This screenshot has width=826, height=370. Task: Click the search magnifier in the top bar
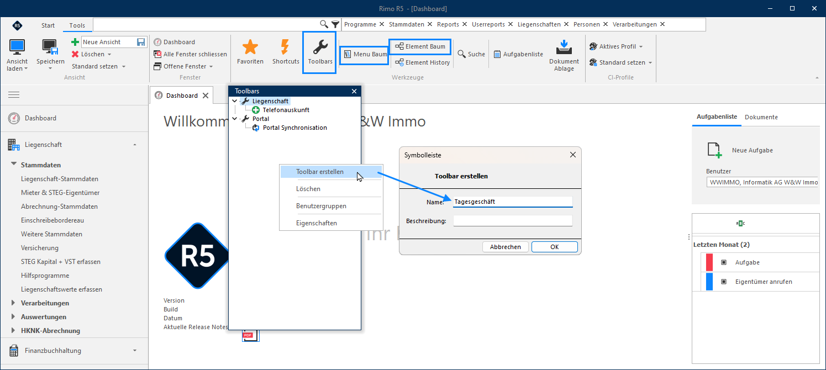coord(324,24)
